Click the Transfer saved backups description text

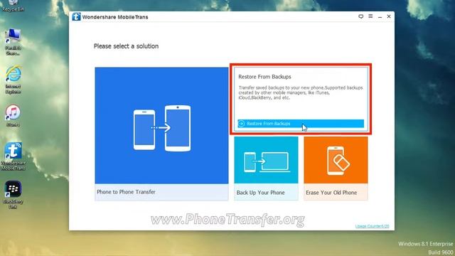click(301, 92)
